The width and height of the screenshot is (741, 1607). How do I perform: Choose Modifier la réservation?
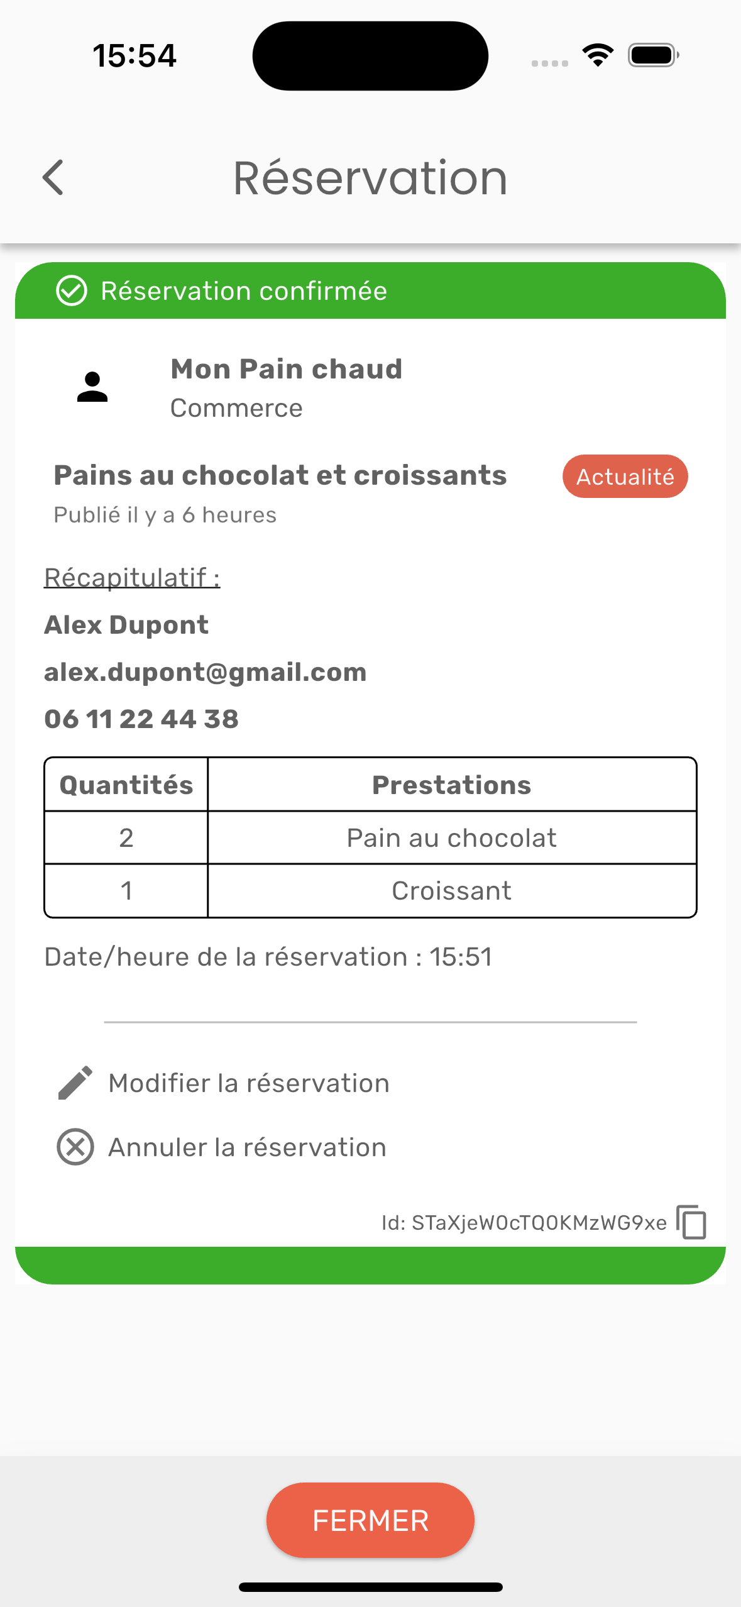(x=249, y=1083)
